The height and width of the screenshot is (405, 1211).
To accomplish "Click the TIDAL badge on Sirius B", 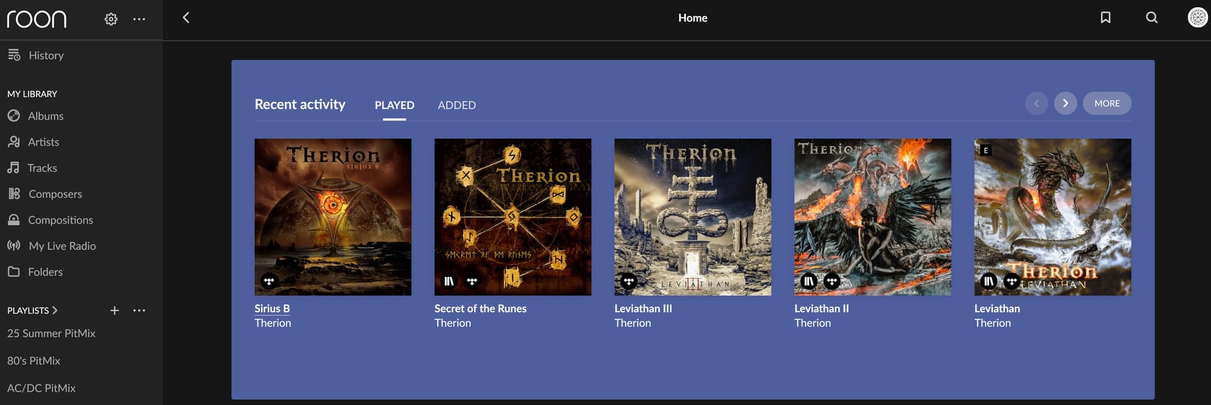I will [269, 281].
